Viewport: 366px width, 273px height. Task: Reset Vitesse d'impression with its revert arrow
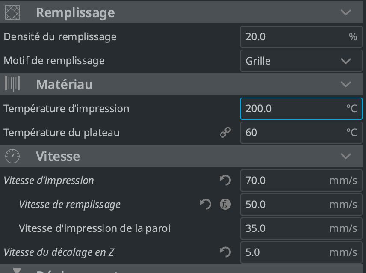(x=225, y=181)
